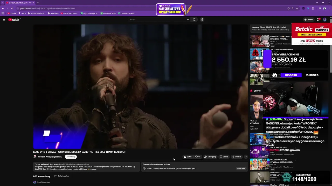Click the video title KUQE 2115 & CHIVAS
Screen dimensions: 332x186
[x=79, y=152]
